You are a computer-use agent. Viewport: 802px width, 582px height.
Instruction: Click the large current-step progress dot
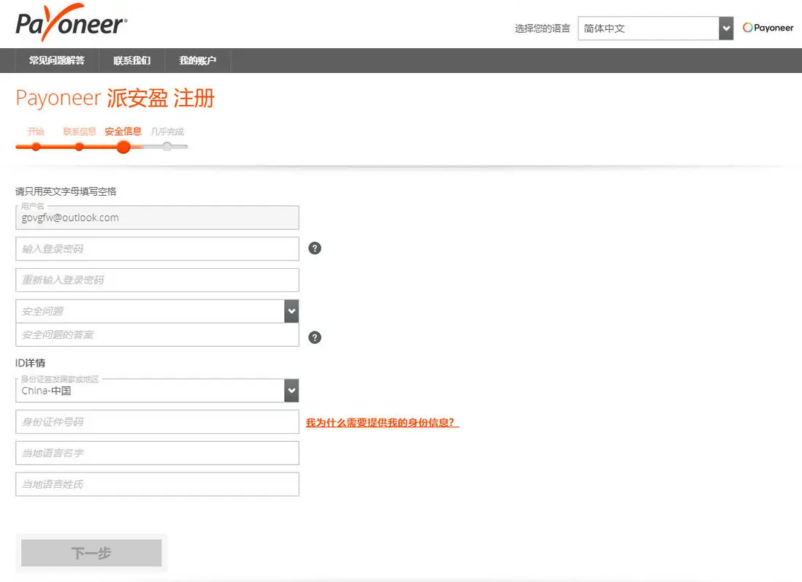(x=123, y=148)
